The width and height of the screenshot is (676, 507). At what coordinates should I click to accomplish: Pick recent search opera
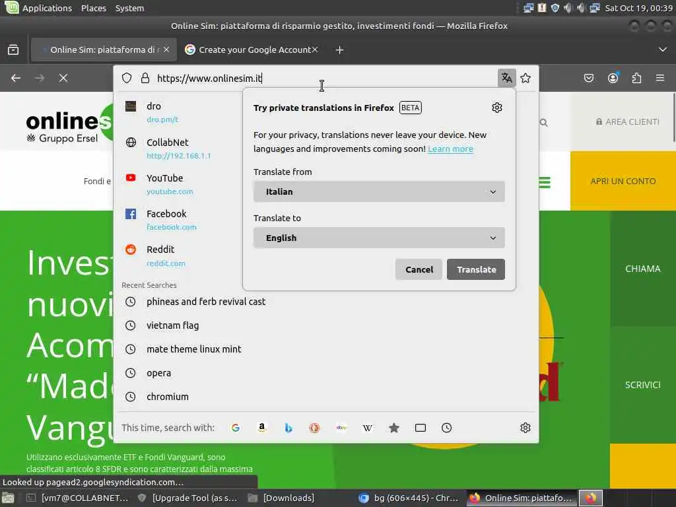click(158, 373)
